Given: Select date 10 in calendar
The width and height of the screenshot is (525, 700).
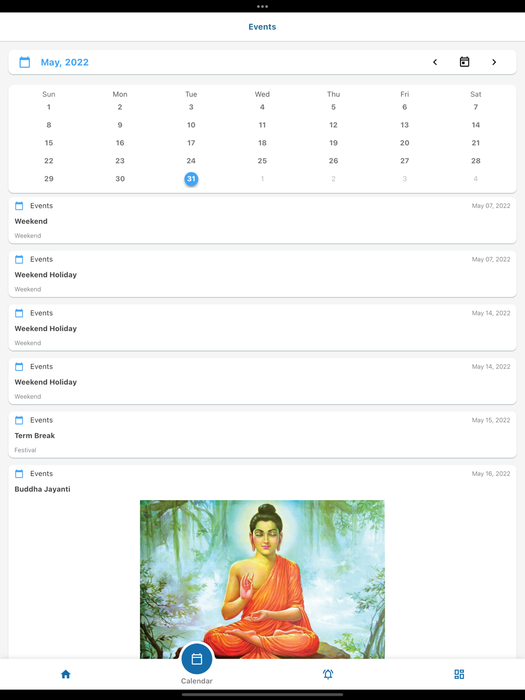Looking at the screenshot, I should [191, 125].
